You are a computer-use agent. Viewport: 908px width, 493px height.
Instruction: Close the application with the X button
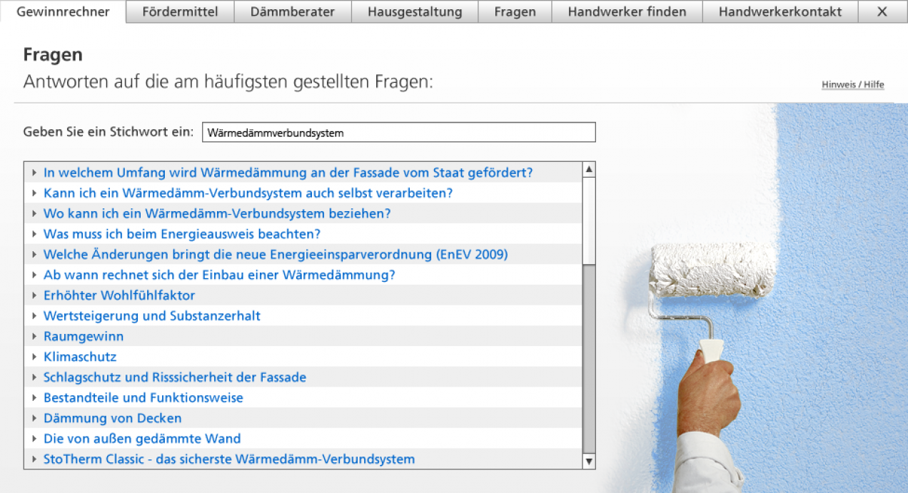pos(883,11)
